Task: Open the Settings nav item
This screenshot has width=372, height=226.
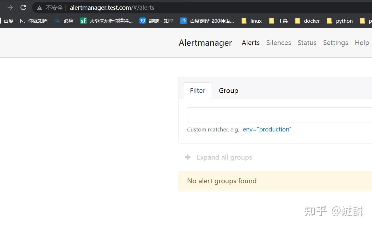Action: pos(335,43)
